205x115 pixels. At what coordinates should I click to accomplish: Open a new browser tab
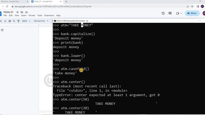[x=66, y=2]
